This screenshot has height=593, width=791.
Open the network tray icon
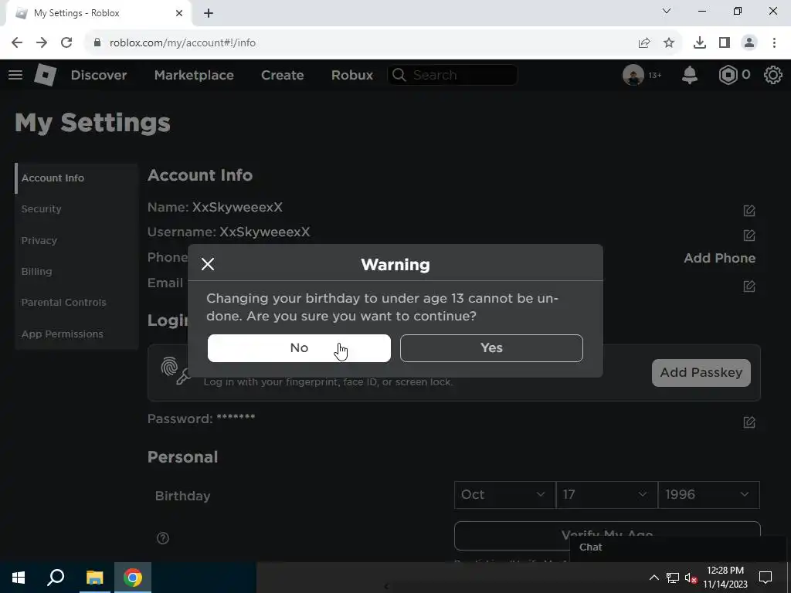click(x=673, y=578)
